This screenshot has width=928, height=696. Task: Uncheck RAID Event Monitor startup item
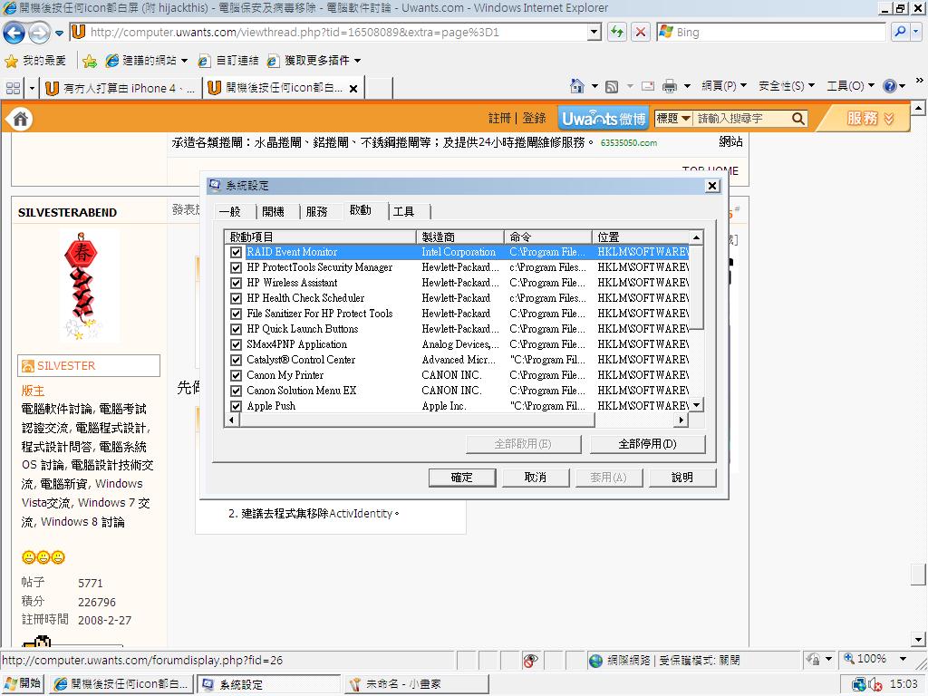(x=237, y=252)
